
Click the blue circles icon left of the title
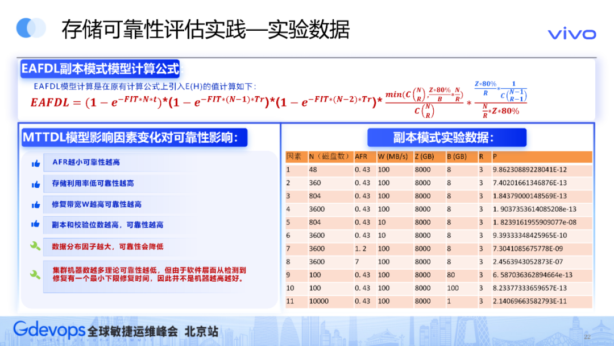[31, 27]
